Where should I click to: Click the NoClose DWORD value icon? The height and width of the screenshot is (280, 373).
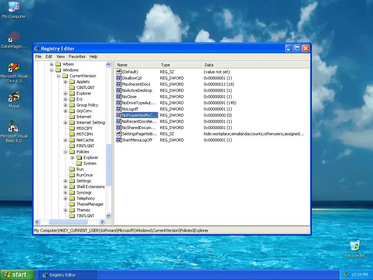119,96
